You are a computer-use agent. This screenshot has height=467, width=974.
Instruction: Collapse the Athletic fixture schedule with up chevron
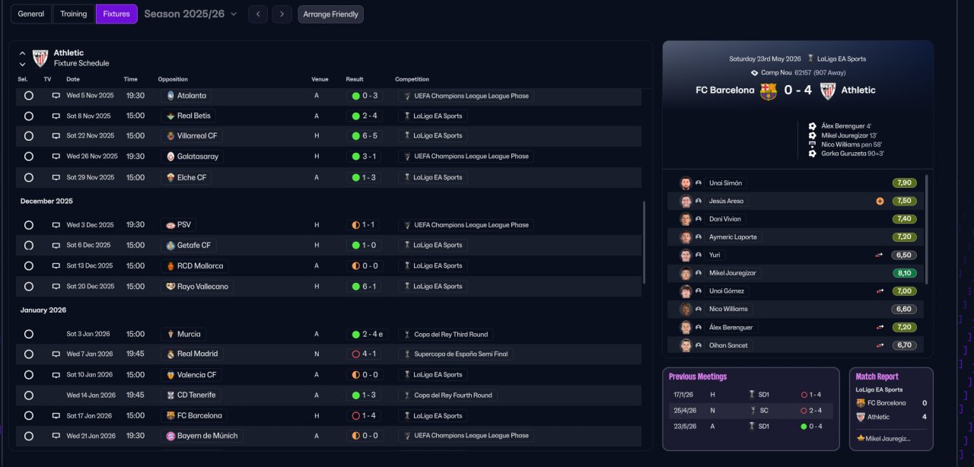click(x=22, y=53)
